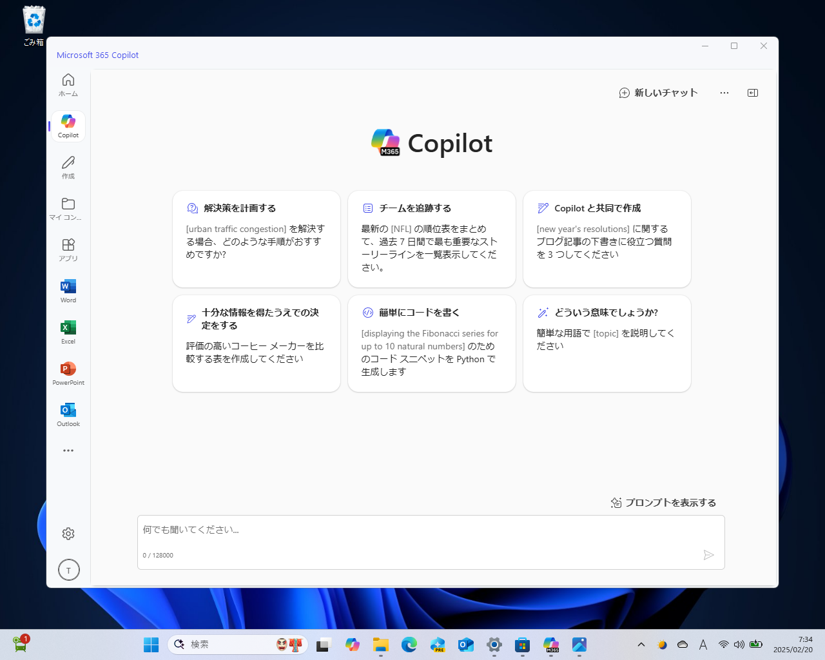Launch Copilot from the taskbar
The height and width of the screenshot is (660, 825).
pos(353,645)
